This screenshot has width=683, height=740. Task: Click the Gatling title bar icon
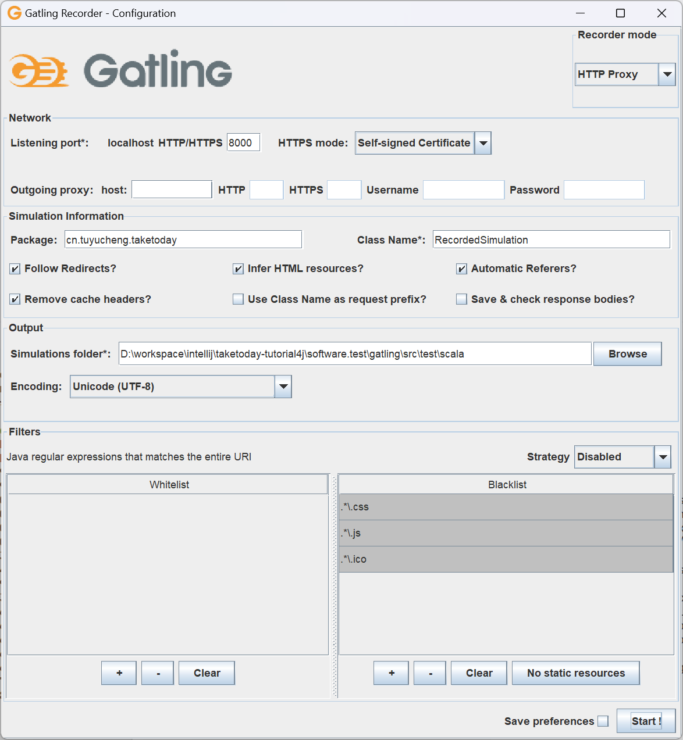pos(14,13)
